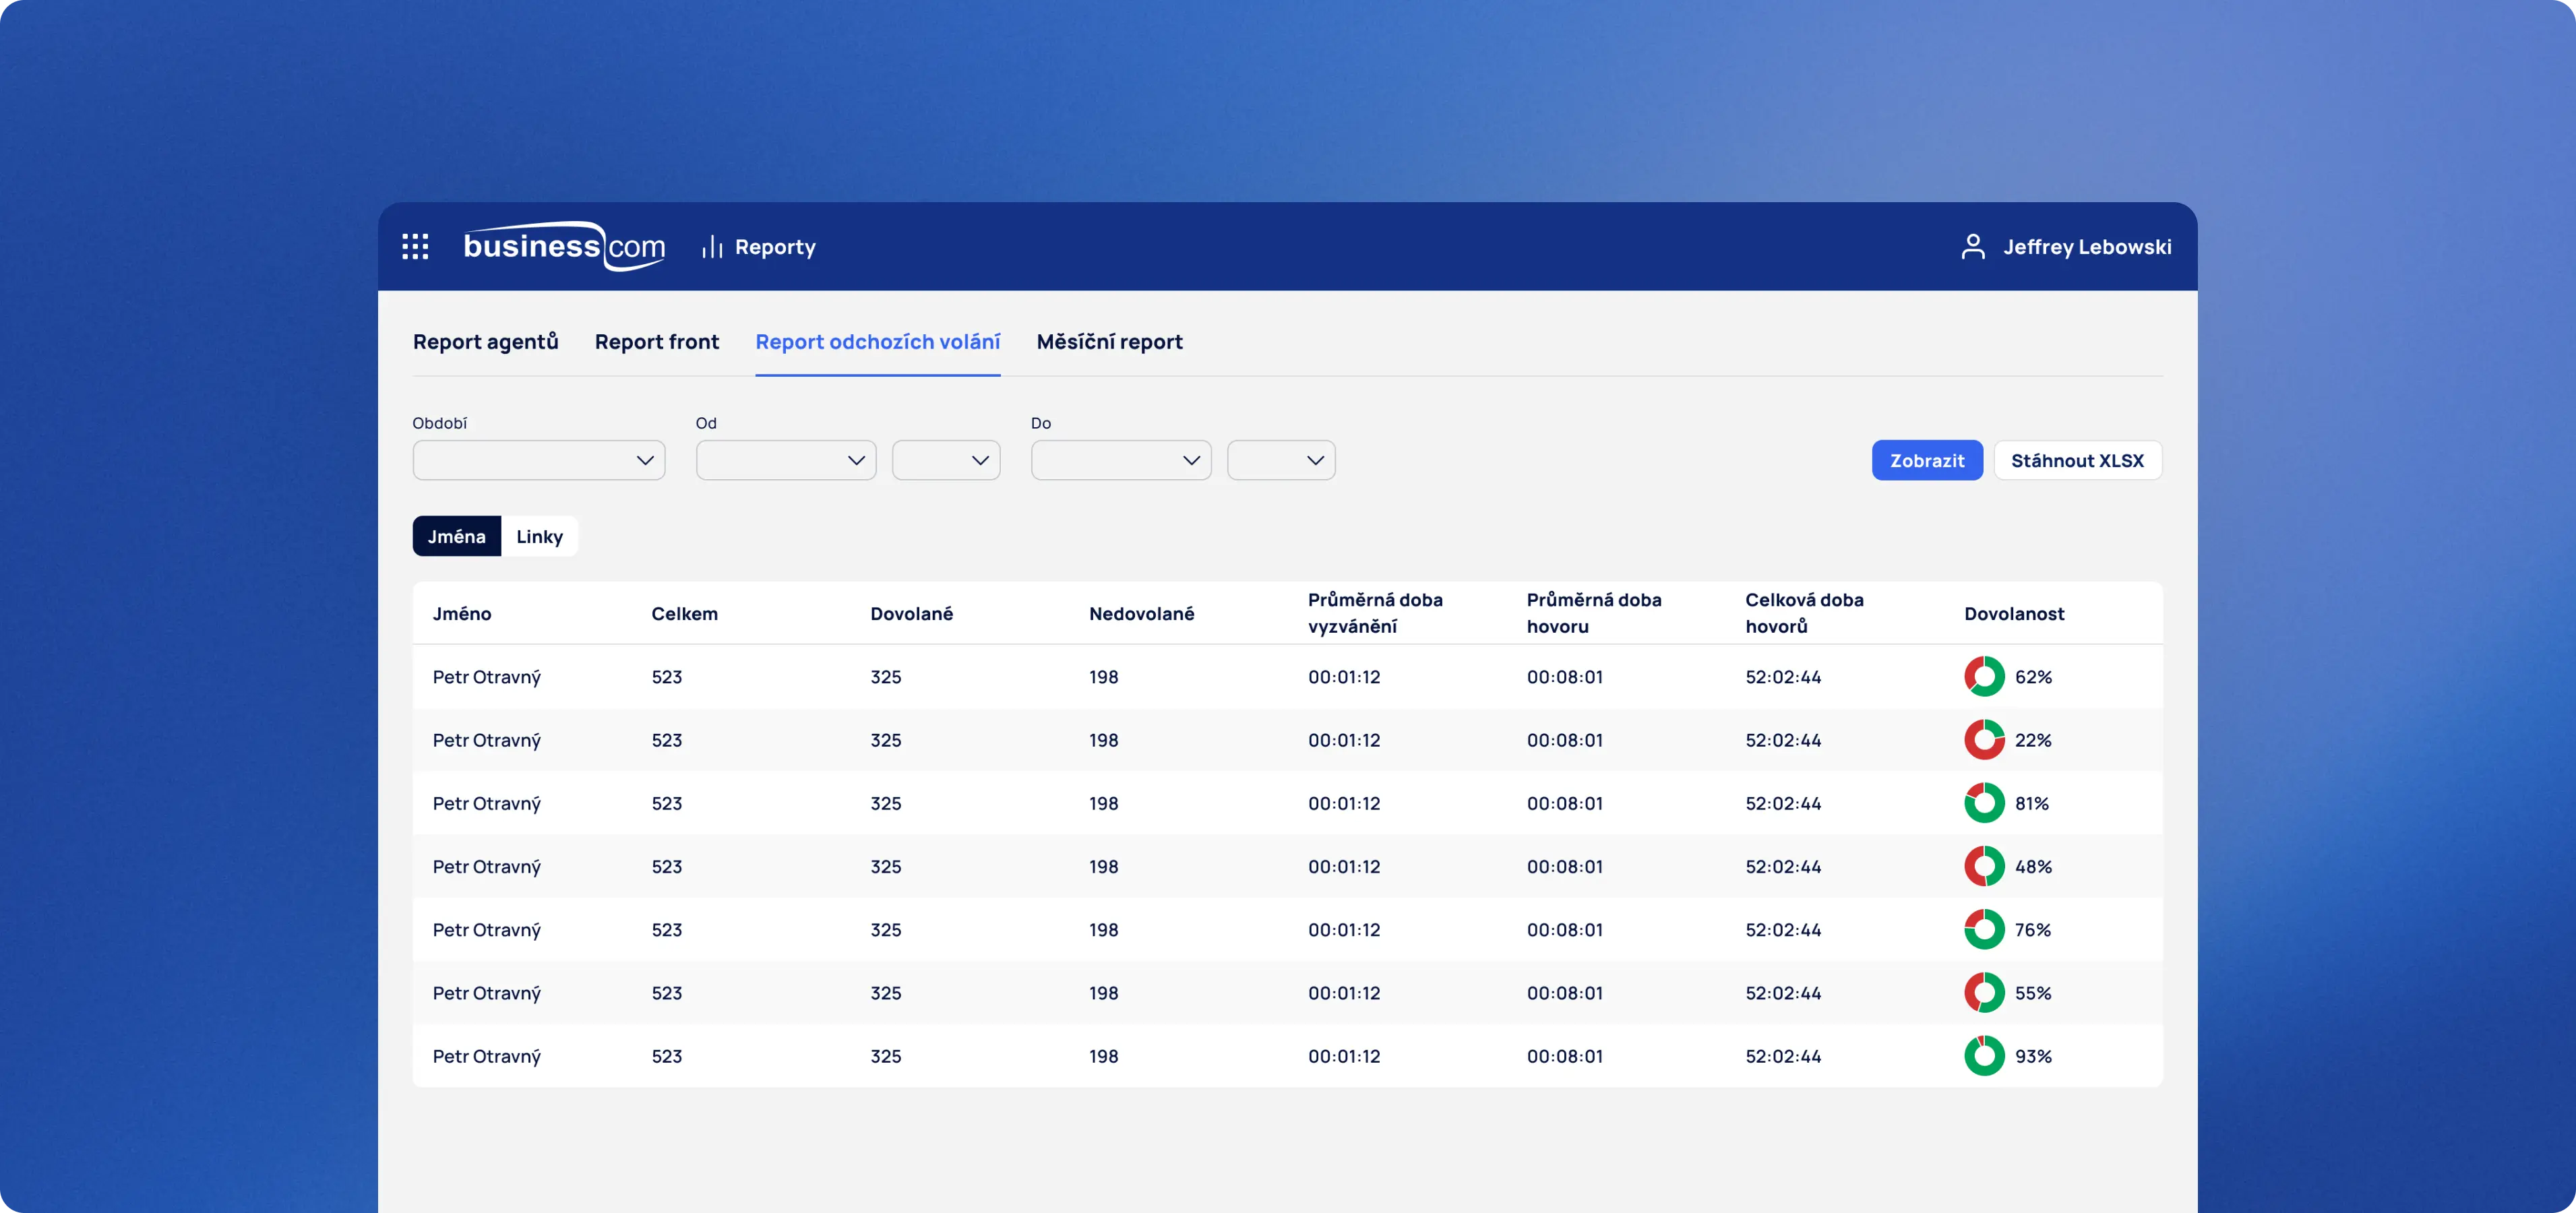Click 325 in the 22% row

pos(886,740)
